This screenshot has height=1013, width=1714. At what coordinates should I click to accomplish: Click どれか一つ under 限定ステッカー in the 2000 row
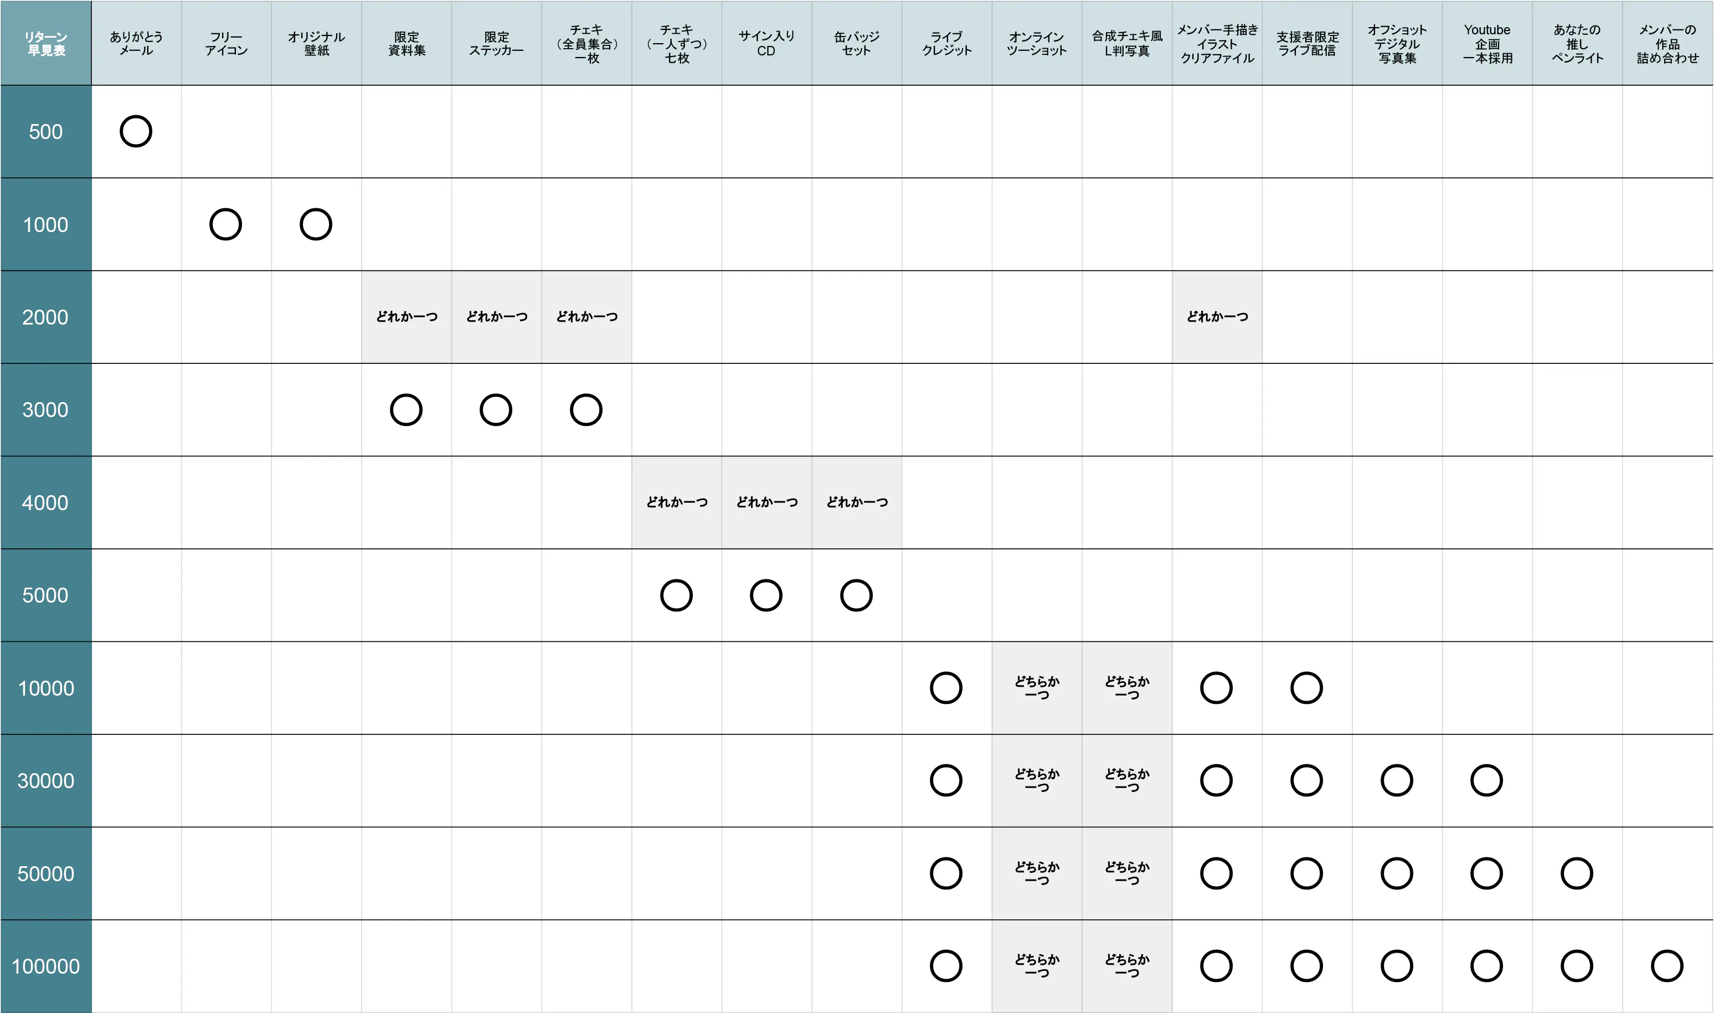click(x=497, y=317)
